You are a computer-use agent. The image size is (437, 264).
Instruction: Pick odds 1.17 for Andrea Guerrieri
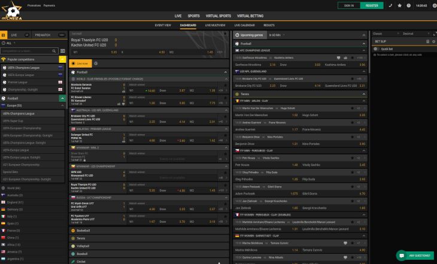pyautogui.click(x=295, y=130)
